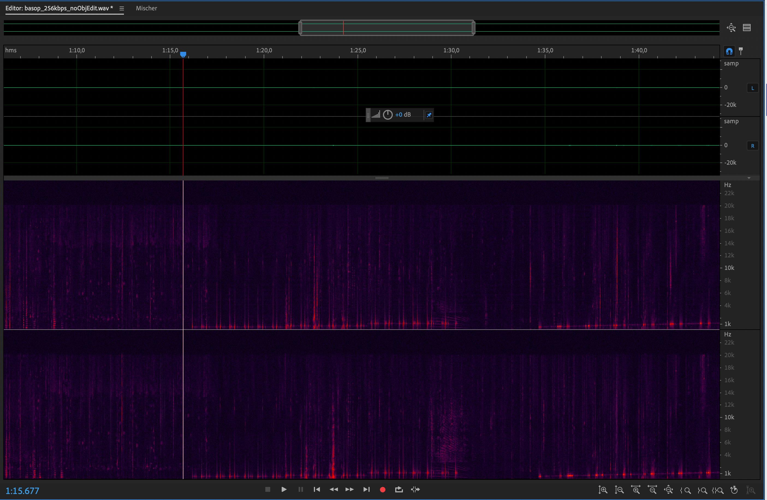Toggle the left channel L button
This screenshot has width=767, height=500.
point(753,88)
